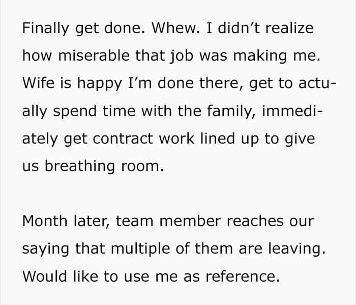The width and height of the screenshot is (356, 305).
Task: Click the word "Wife"
Action: point(36,83)
